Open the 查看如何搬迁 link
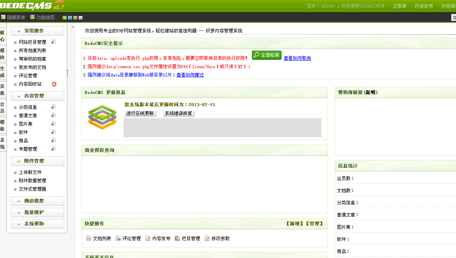Viewport: 456px width, 258px height. (x=190, y=75)
